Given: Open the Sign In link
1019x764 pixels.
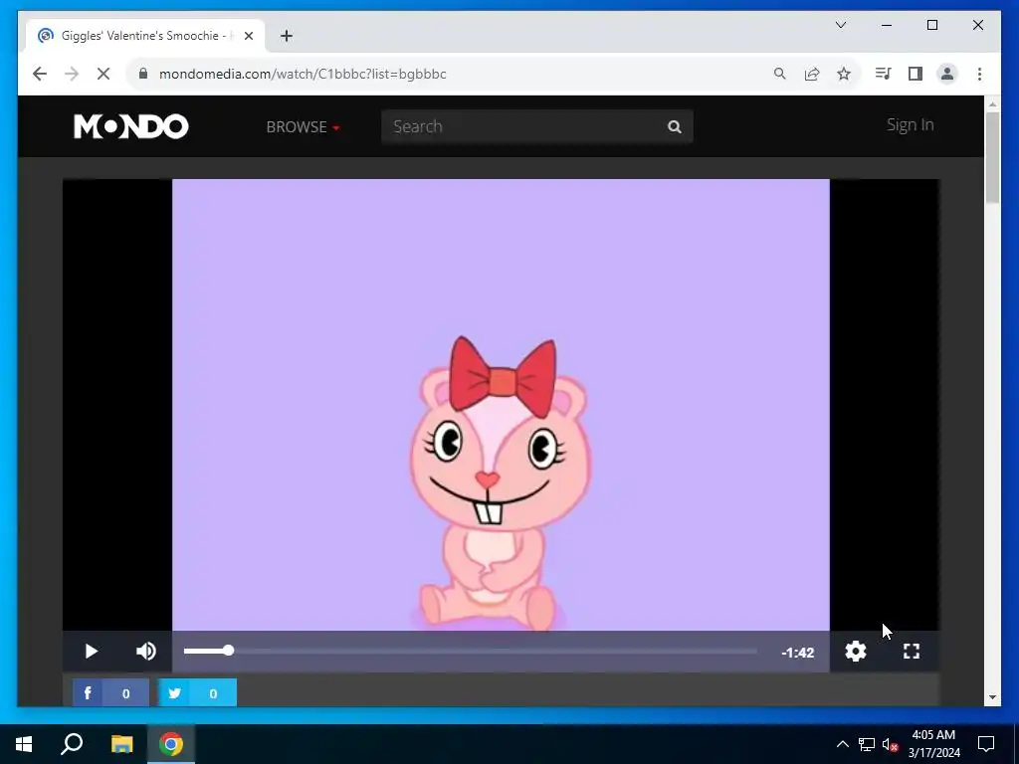Looking at the screenshot, I should click(910, 124).
